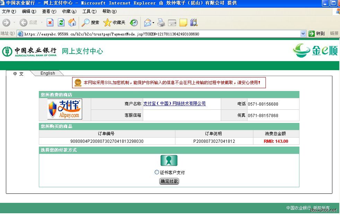
Task: Click the 中国农业银行 版权所有 footer text
Action: coord(308,208)
